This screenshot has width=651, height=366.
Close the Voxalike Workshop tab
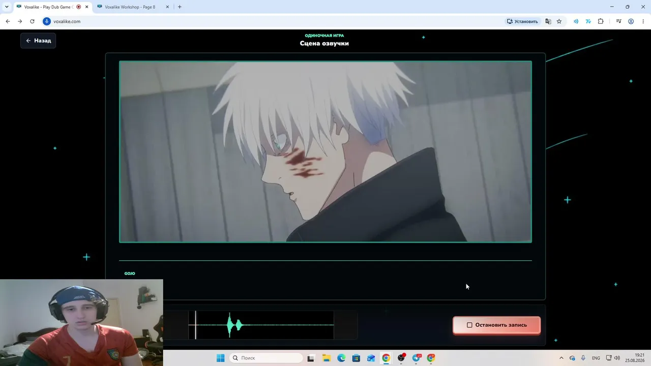167,7
